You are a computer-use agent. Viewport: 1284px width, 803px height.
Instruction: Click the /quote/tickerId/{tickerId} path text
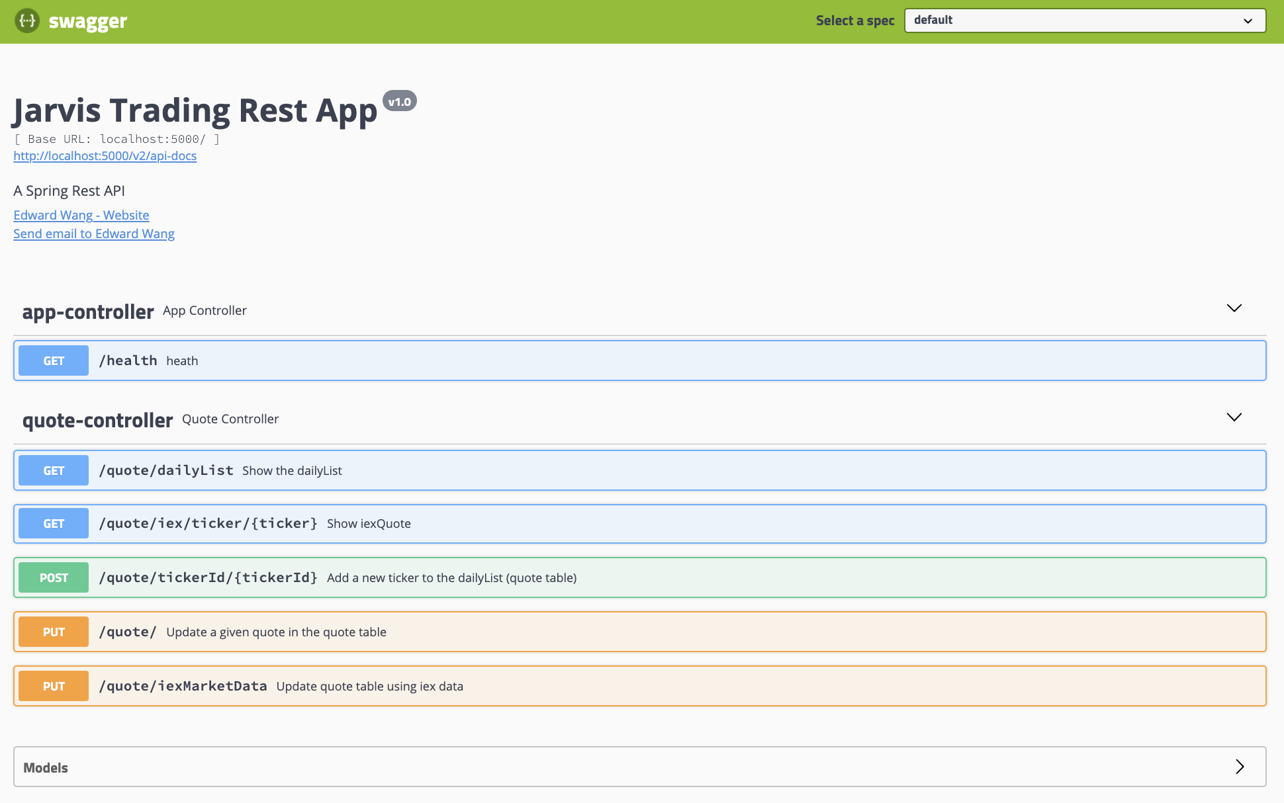pos(208,577)
